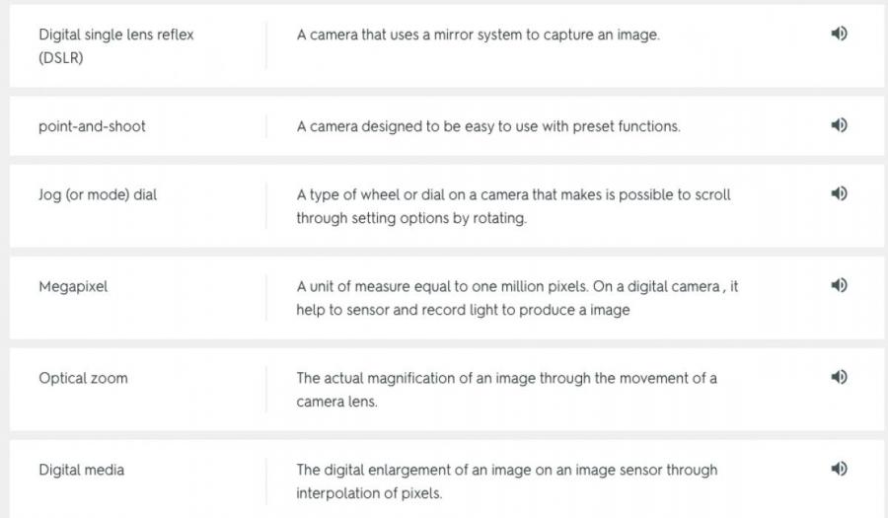Play audio for the DSLR card

[839, 34]
